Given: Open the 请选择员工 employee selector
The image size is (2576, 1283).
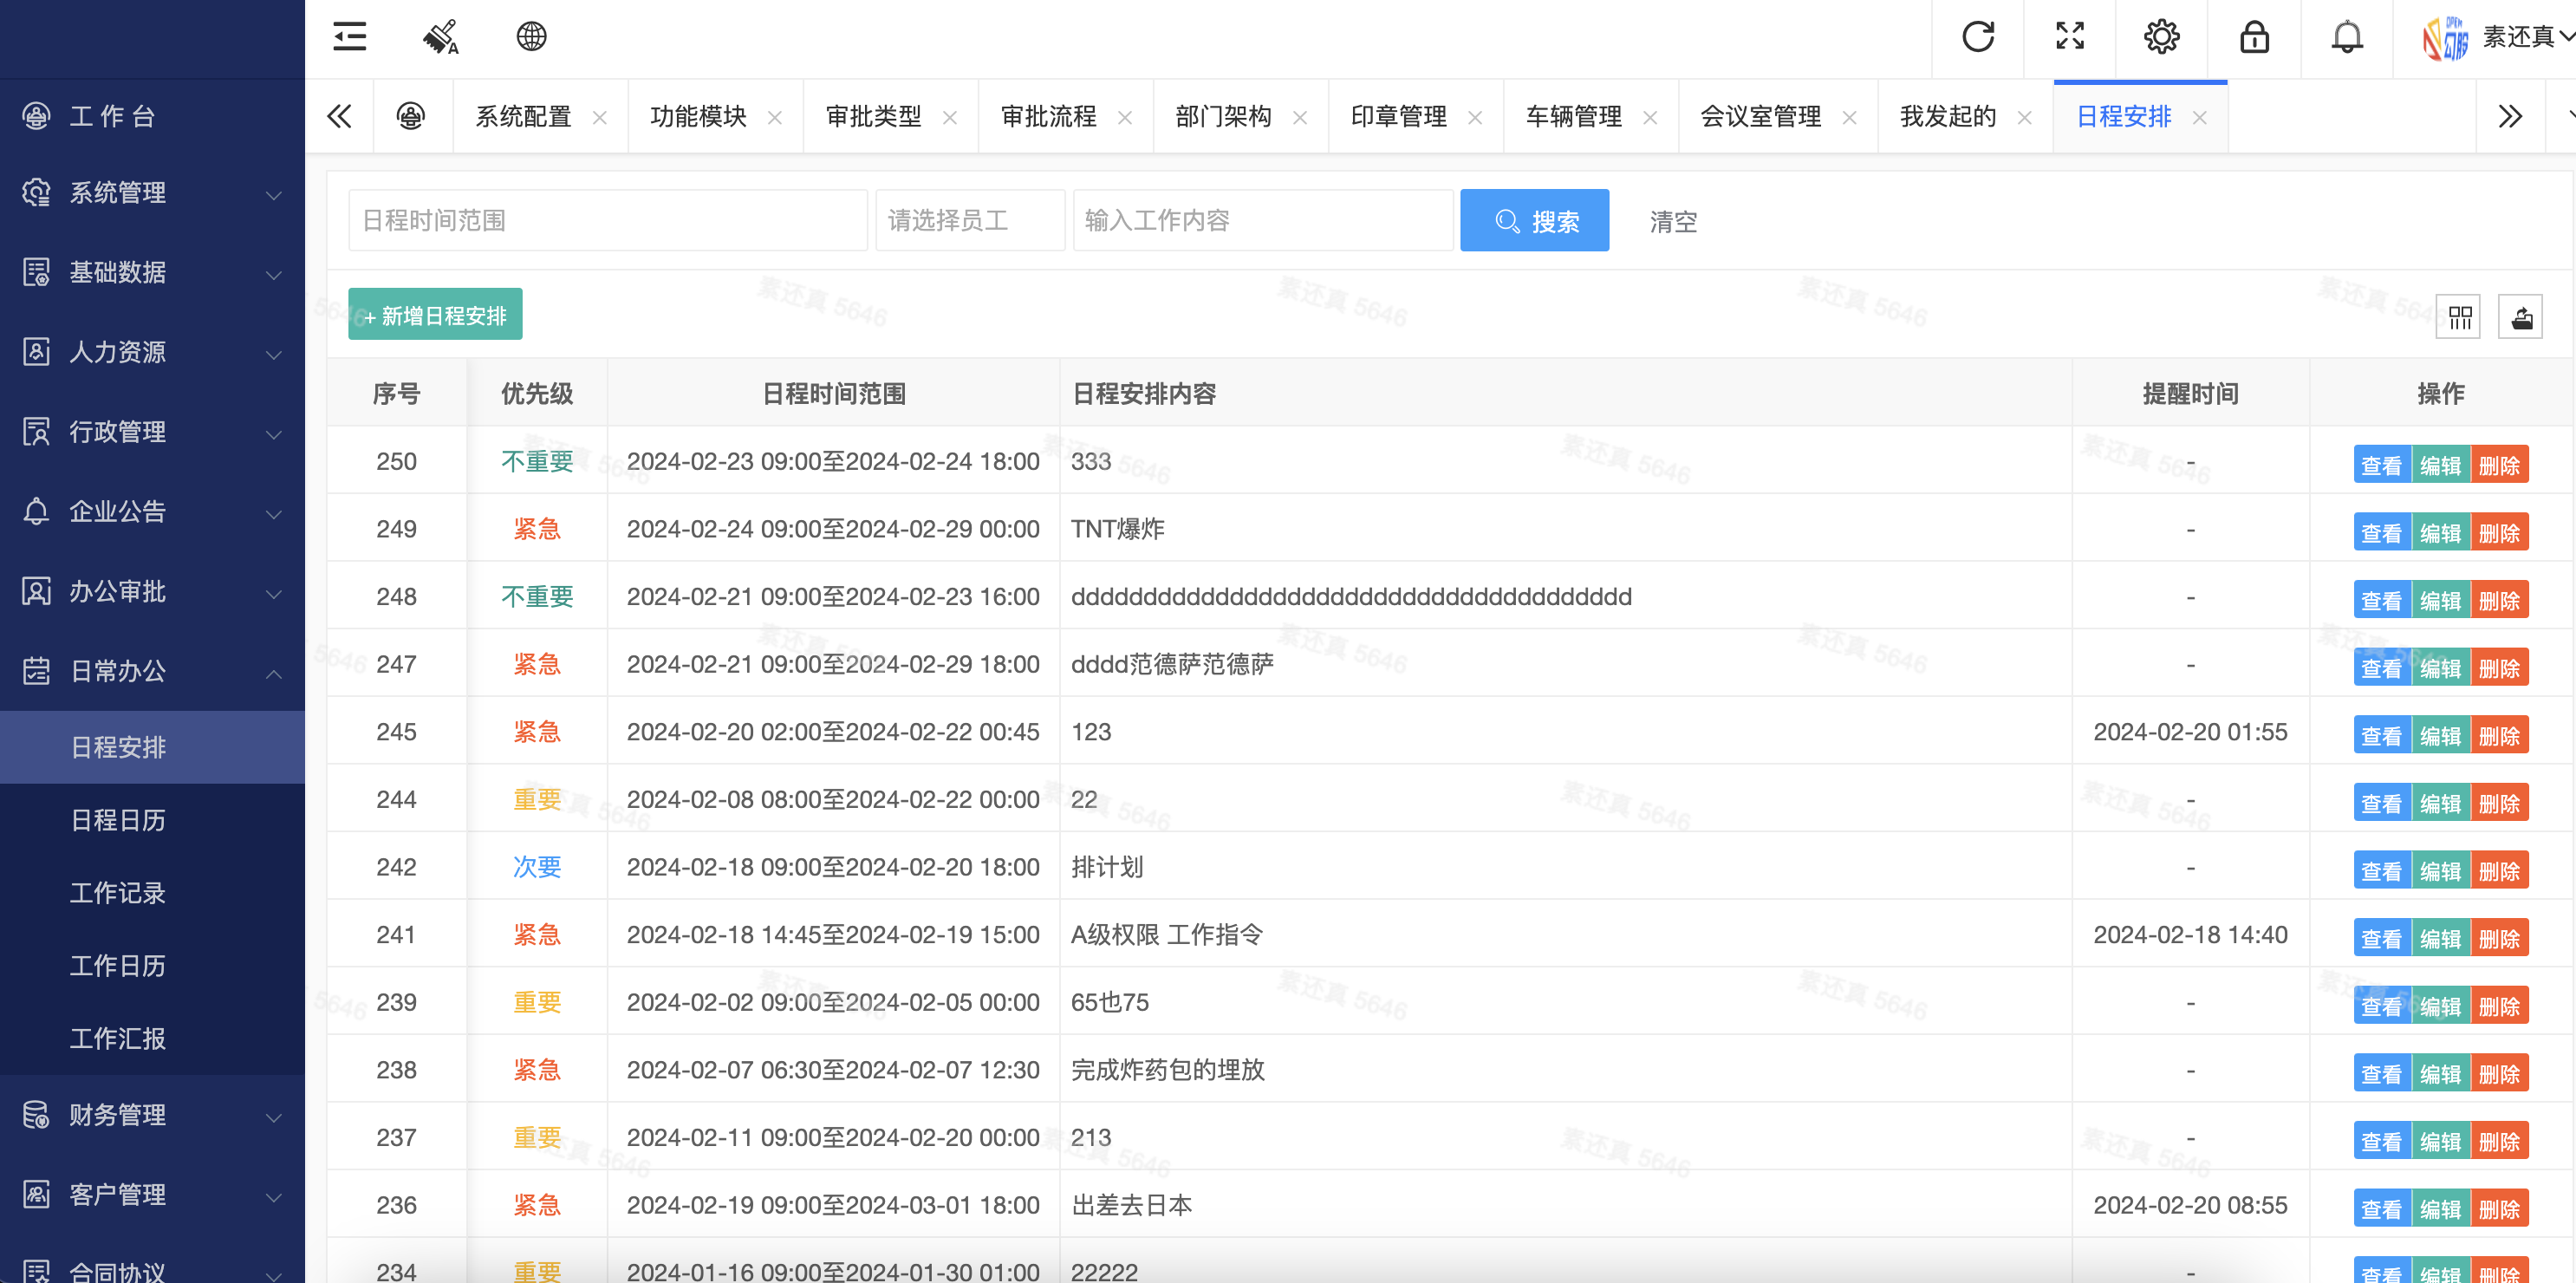Looking at the screenshot, I should 970,220.
